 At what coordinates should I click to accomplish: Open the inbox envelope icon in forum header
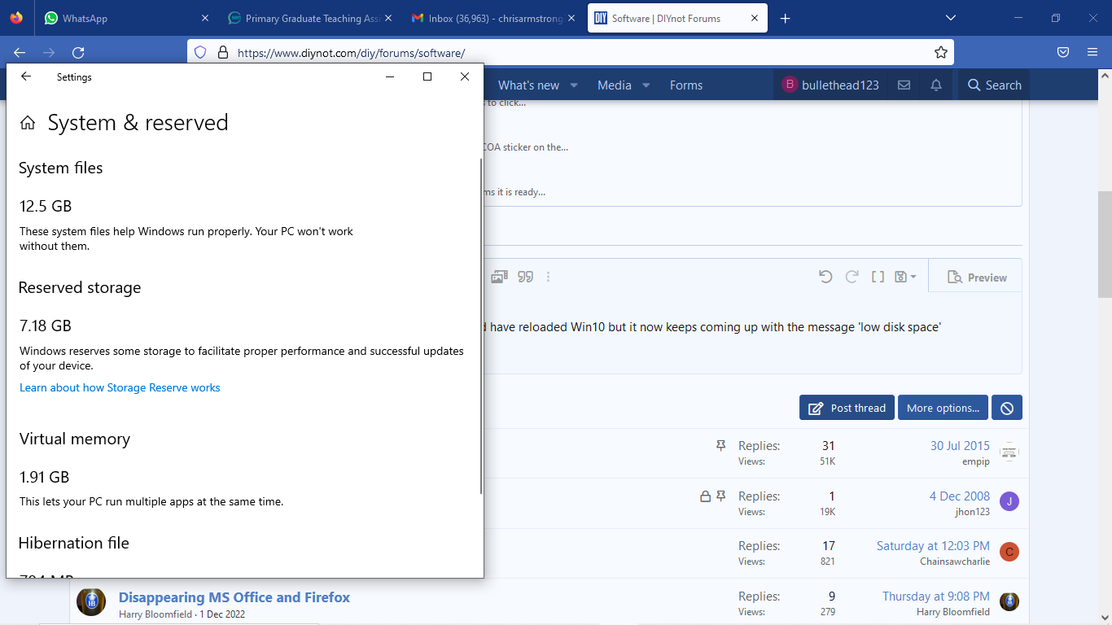click(904, 85)
